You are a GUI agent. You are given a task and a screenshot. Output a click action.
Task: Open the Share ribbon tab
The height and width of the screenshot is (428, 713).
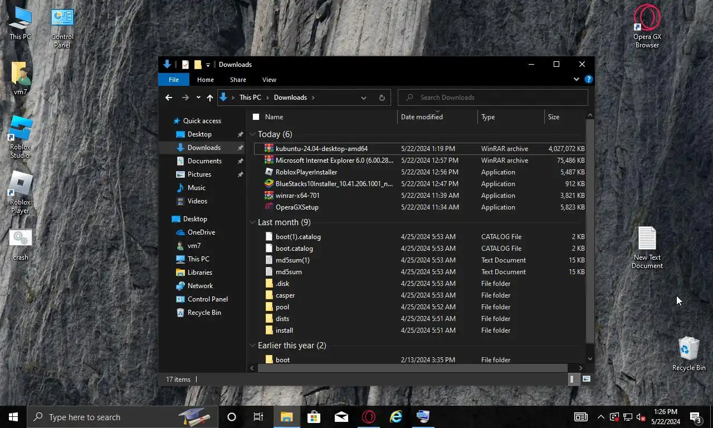[x=238, y=80]
